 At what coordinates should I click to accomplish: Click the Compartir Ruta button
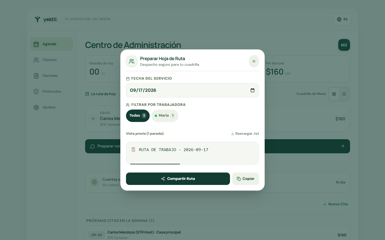[178, 179]
